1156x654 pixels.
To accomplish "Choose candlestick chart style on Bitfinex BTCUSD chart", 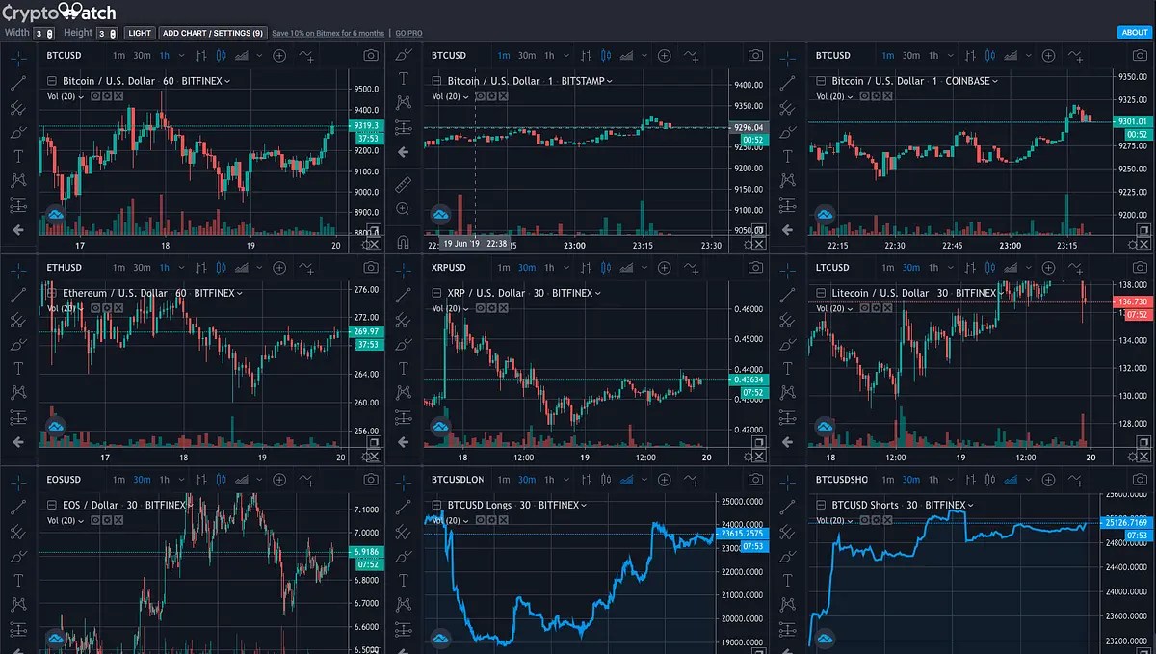I will click(x=221, y=56).
